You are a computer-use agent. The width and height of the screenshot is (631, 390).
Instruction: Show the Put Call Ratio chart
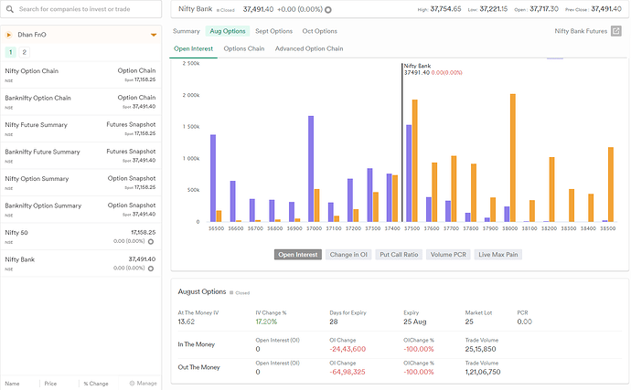click(399, 255)
